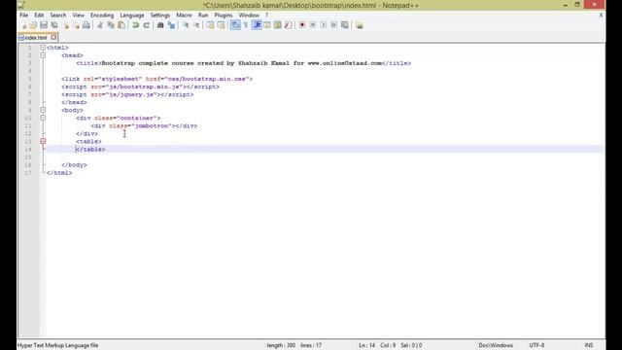The width and height of the screenshot is (622, 350).
Task: Close document using menu bar X button
Action: [601, 16]
